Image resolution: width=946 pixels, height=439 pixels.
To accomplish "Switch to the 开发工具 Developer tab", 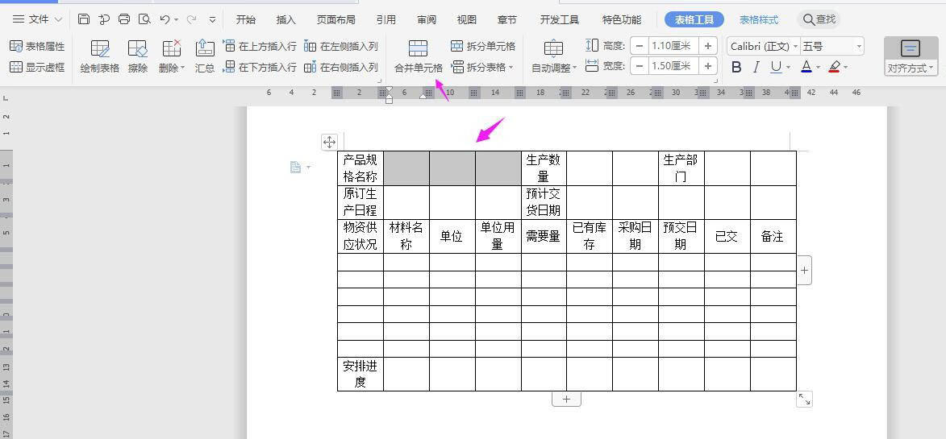I will click(x=559, y=19).
